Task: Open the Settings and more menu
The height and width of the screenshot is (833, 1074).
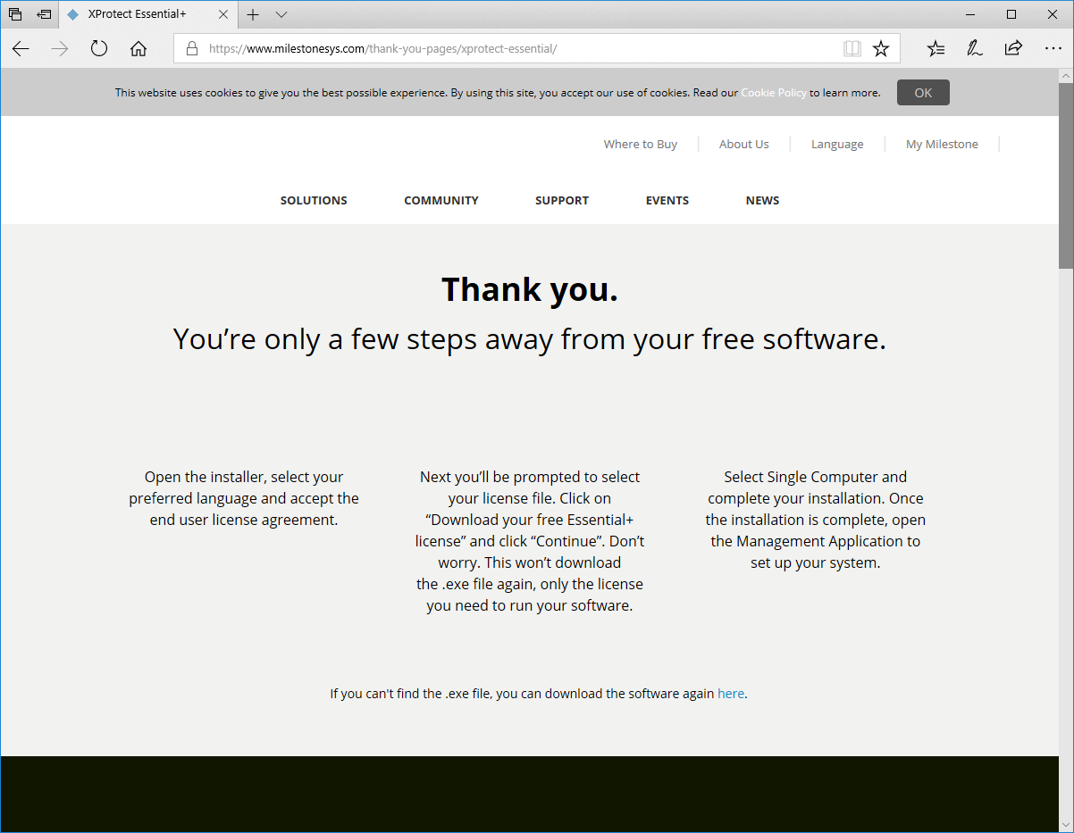Action: pyautogui.click(x=1053, y=49)
